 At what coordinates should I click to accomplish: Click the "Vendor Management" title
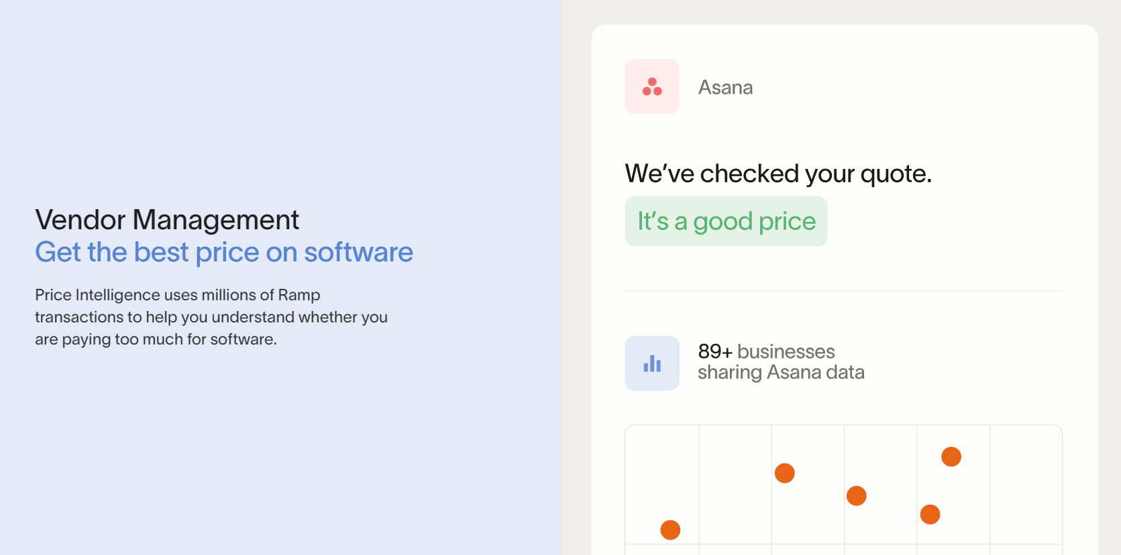[x=167, y=220]
